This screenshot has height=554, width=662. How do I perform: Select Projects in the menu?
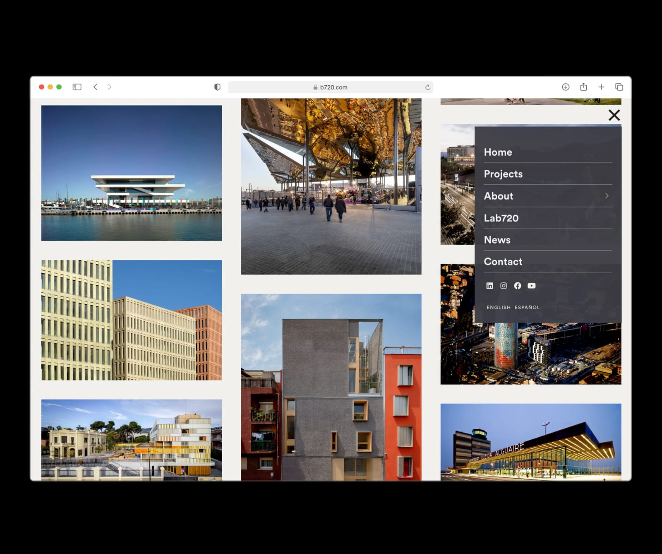[x=503, y=174]
